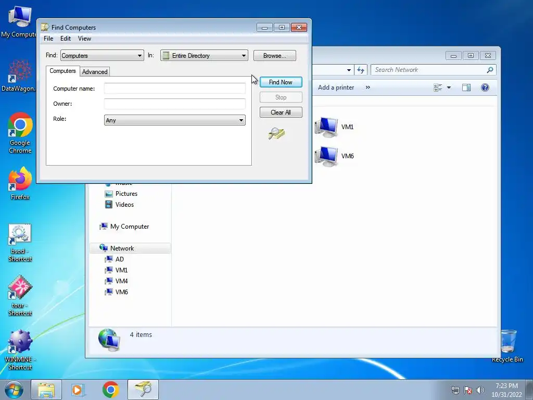Click the Action Center flag tray icon
The width and height of the screenshot is (533, 400).
click(468, 390)
